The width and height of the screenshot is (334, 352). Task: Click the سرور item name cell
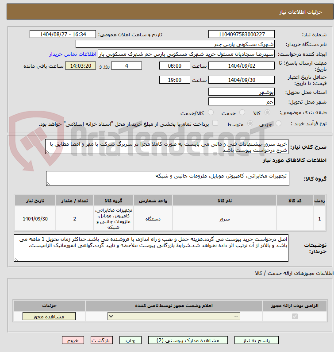tap(224, 219)
